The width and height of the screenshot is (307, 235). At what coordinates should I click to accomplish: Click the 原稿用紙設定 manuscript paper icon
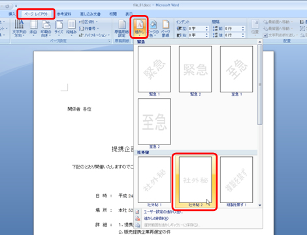[x=122, y=28]
